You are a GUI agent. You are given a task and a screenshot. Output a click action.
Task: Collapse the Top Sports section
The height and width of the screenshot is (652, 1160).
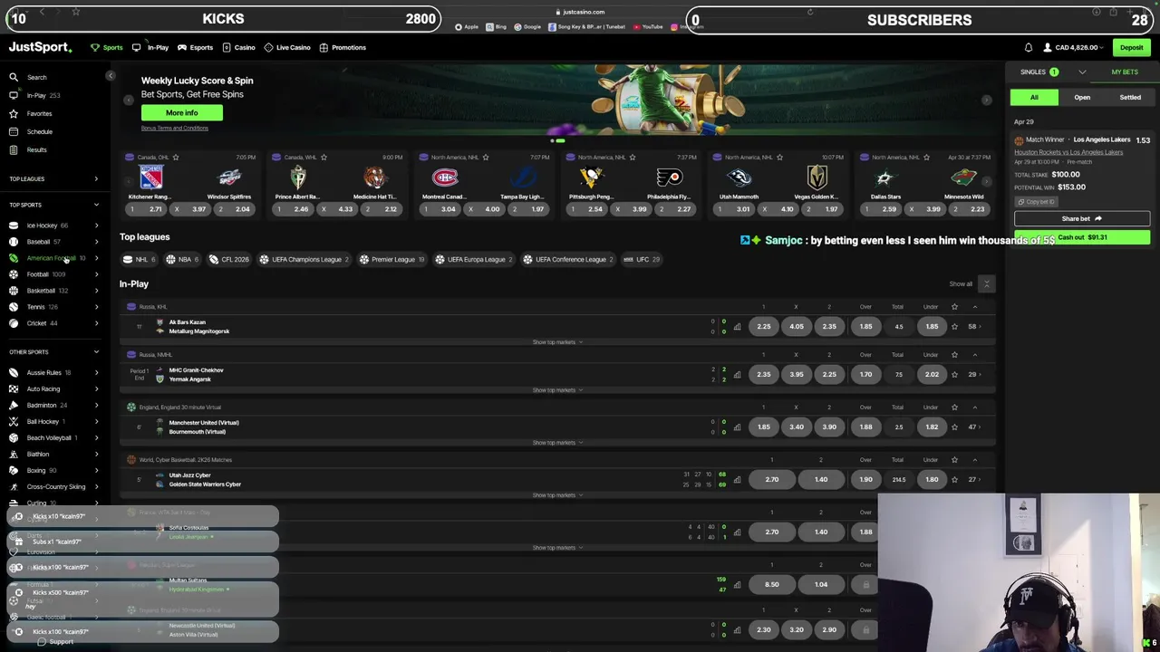[x=96, y=205]
